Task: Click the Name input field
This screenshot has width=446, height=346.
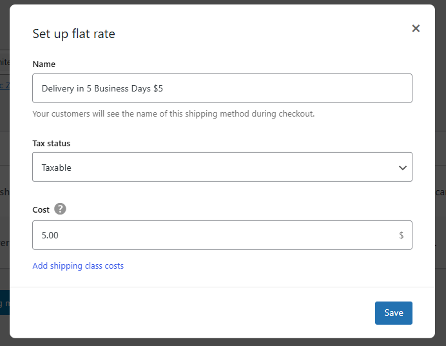Action: tap(222, 88)
